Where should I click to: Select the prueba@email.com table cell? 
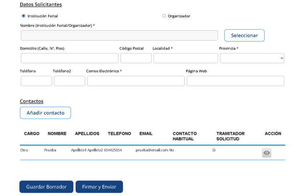[152, 150]
